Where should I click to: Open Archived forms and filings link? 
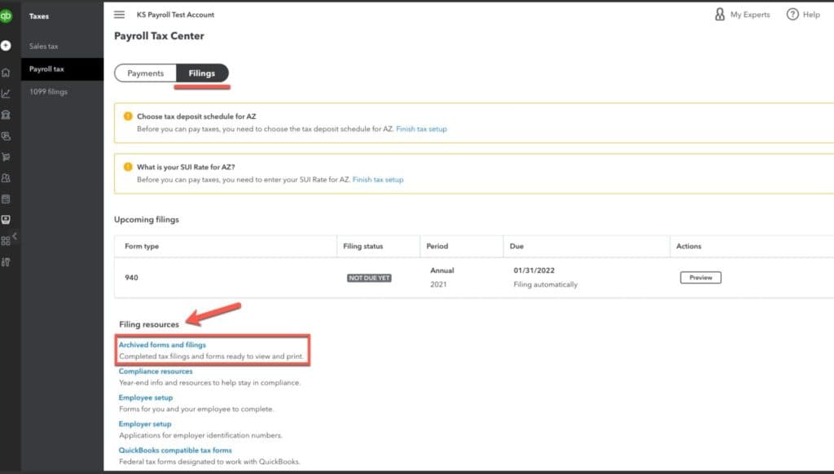[x=162, y=345]
